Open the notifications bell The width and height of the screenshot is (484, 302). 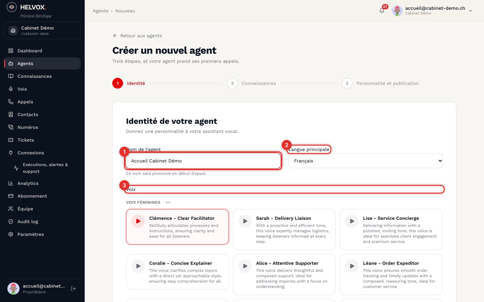382,11
